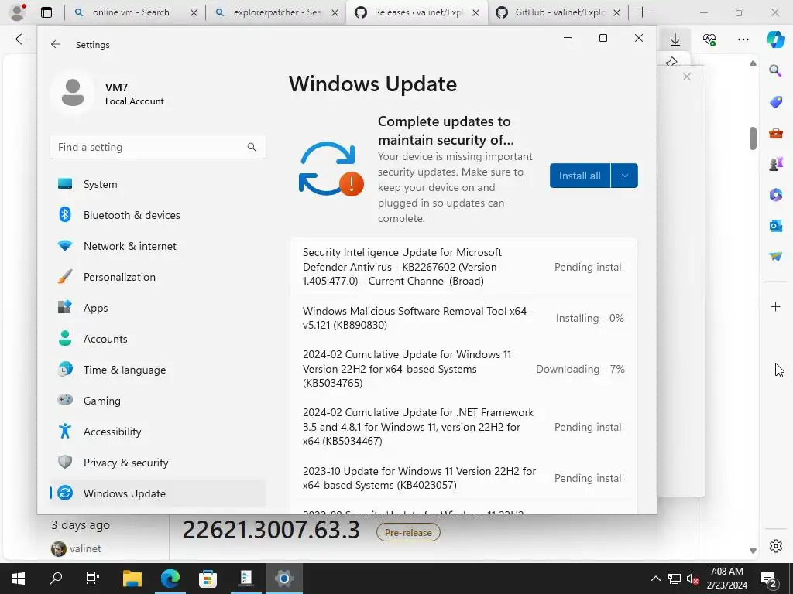Click the search magnifier in Find a setting
The image size is (793, 594).
coord(252,147)
